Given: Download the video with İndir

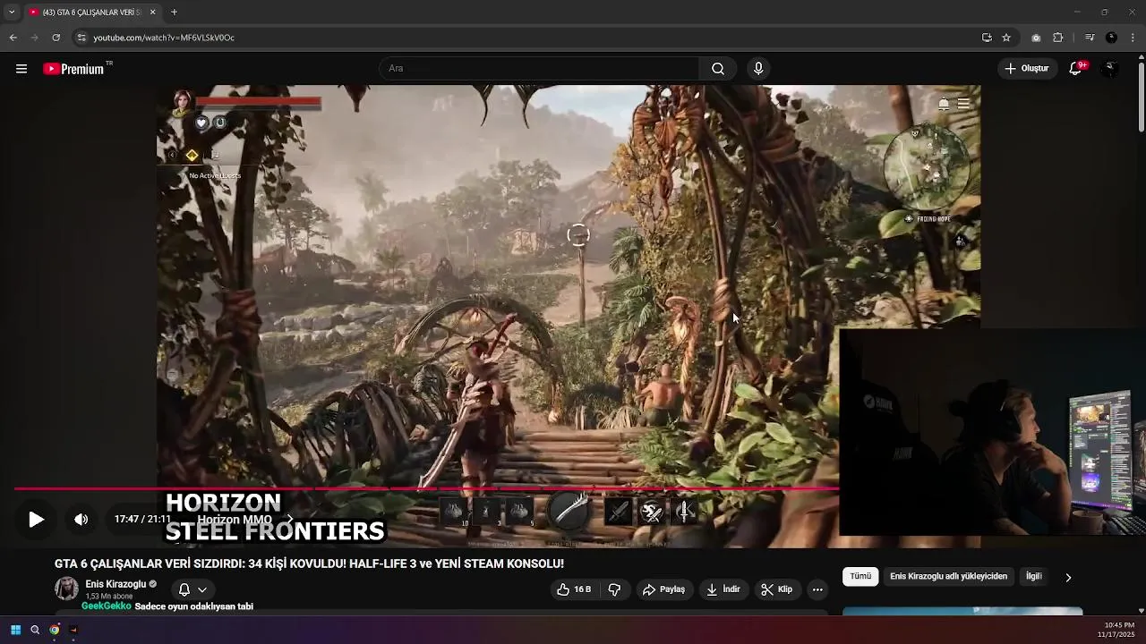Looking at the screenshot, I should pos(723,589).
